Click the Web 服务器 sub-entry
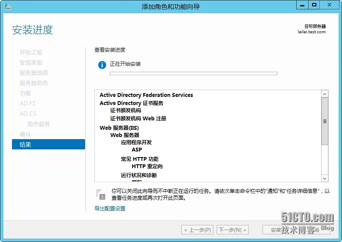The width and height of the screenshot is (342, 242). (x=125, y=135)
